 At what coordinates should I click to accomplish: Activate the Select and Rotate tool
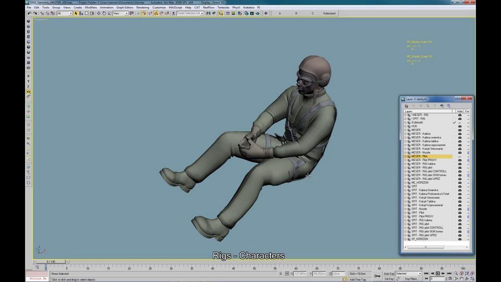pyautogui.click(x=104, y=14)
